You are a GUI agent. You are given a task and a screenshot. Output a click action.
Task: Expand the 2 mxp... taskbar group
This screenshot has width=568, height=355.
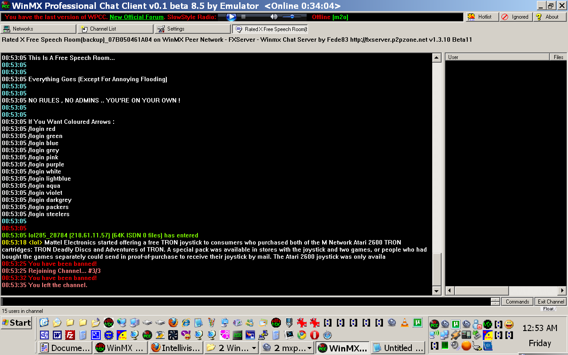click(287, 348)
